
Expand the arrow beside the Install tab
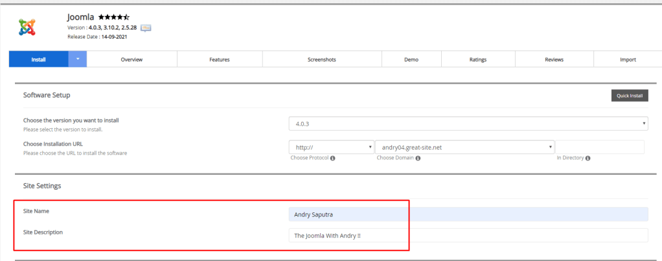pyautogui.click(x=78, y=60)
